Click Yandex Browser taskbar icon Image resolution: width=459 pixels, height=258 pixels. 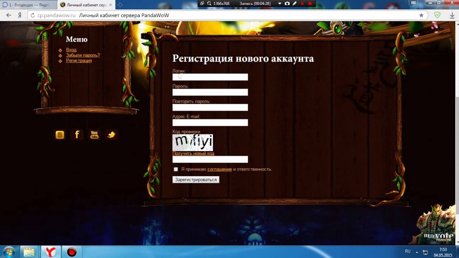point(51,252)
